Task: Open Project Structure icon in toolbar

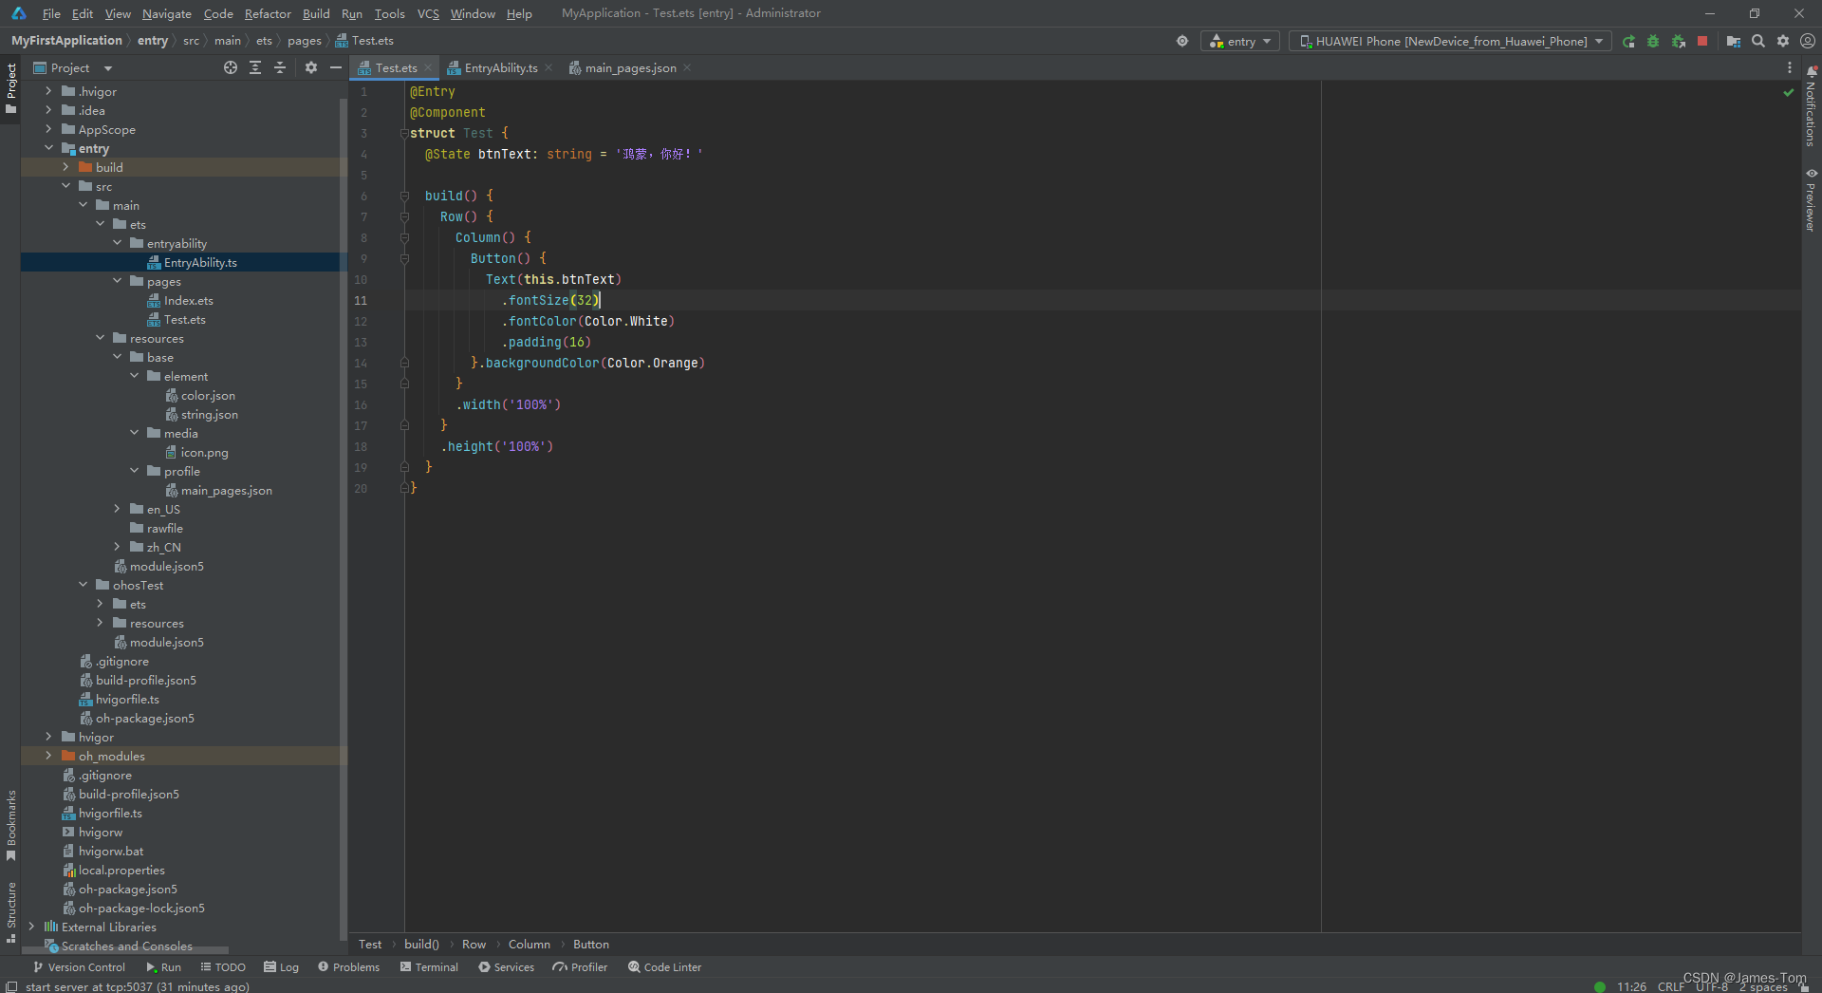Action: (x=1733, y=41)
